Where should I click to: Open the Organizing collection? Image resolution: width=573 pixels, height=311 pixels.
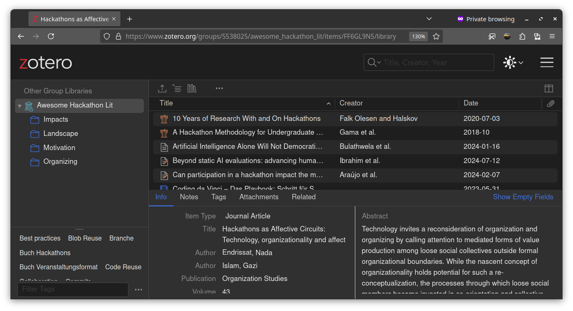pyautogui.click(x=60, y=161)
